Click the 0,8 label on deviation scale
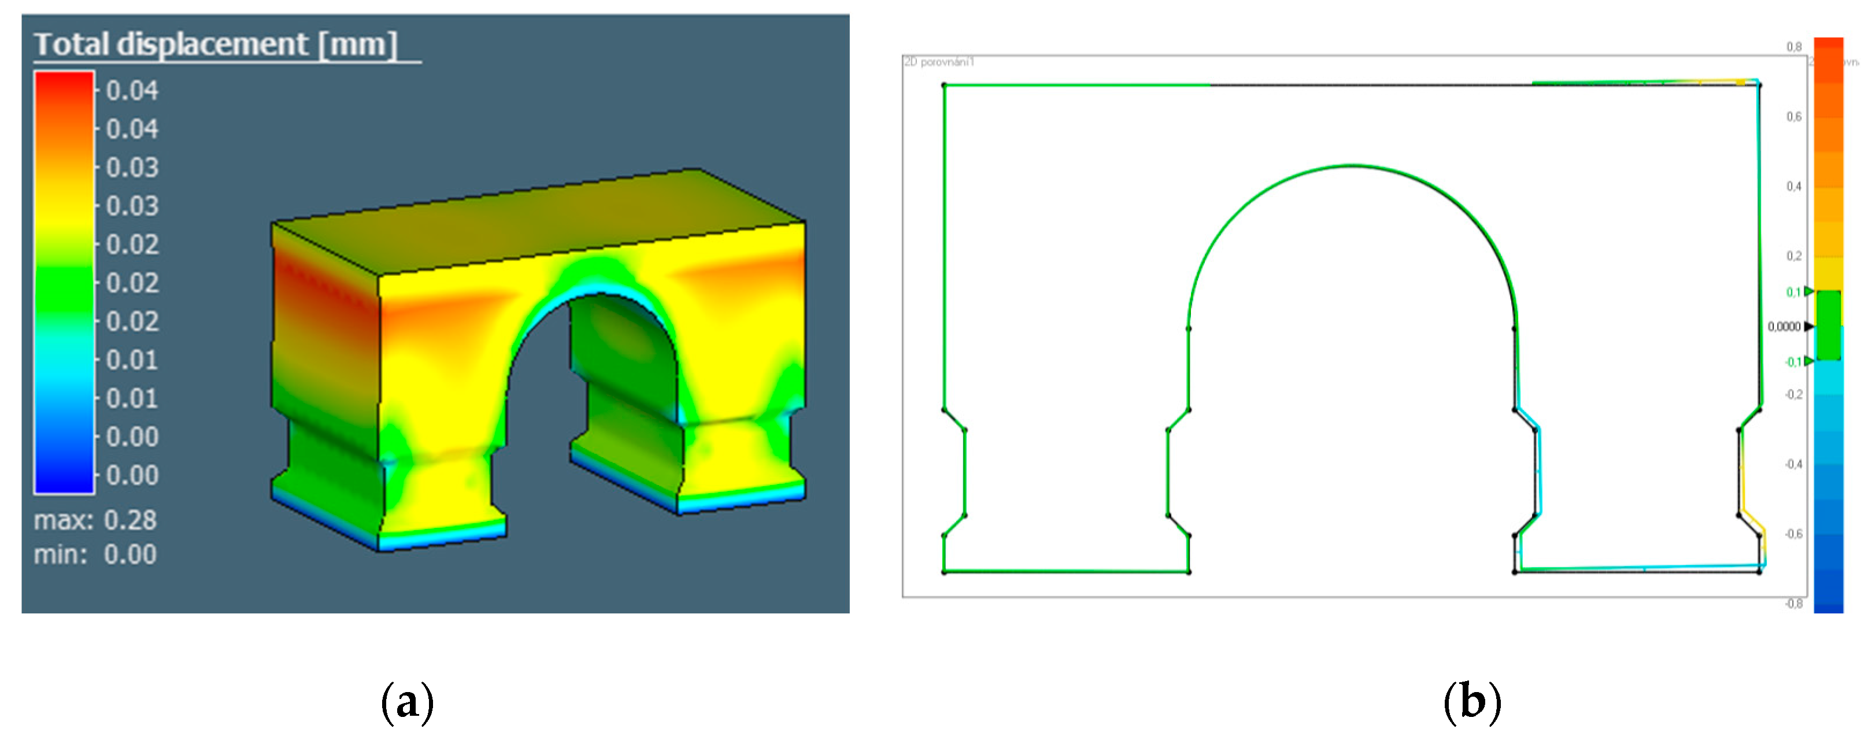Screen dimensions: 1861x736 [1794, 47]
